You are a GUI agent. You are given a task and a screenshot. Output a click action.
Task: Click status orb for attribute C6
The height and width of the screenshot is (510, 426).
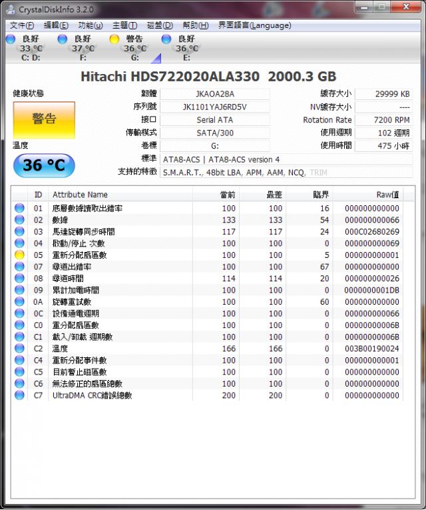pos(19,384)
